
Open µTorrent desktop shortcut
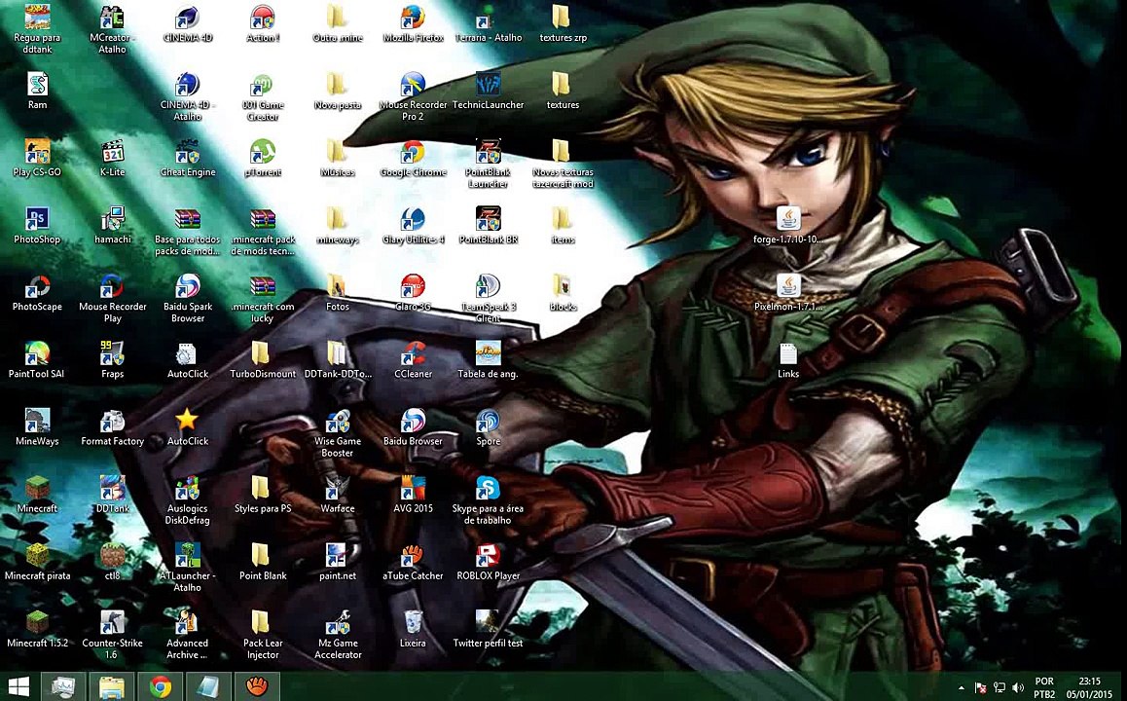[263, 152]
